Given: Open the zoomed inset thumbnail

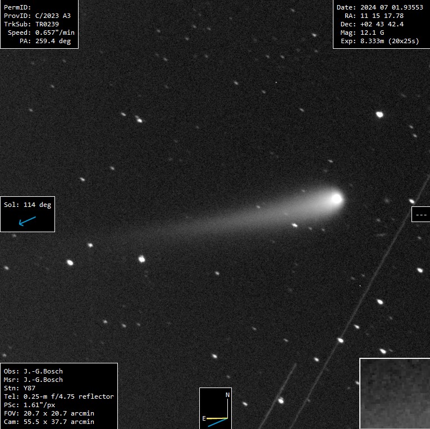Looking at the screenshot, I should tap(395, 393).
